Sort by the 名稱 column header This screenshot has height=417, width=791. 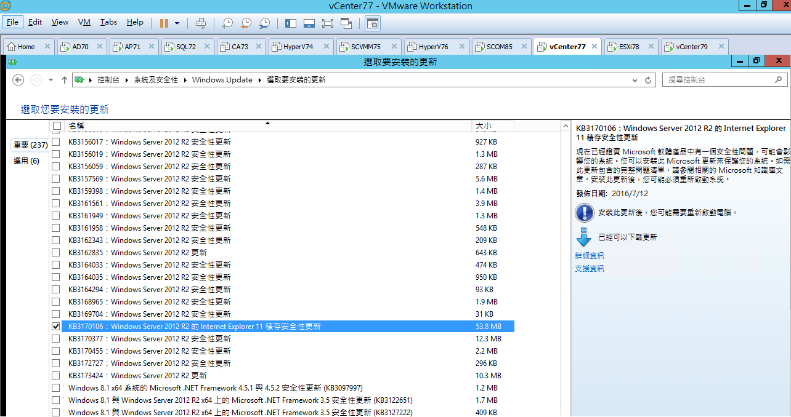267,126
